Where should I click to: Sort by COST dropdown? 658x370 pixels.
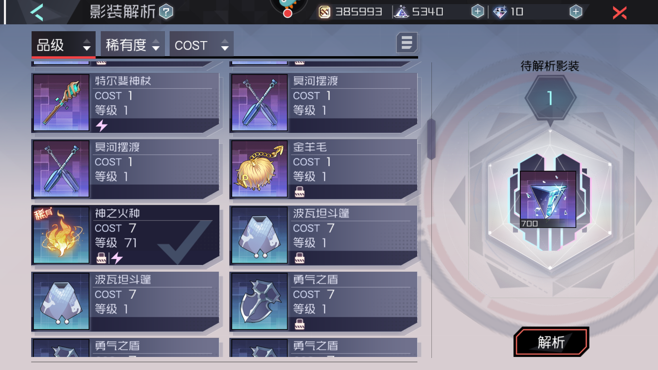coord(202,45)
